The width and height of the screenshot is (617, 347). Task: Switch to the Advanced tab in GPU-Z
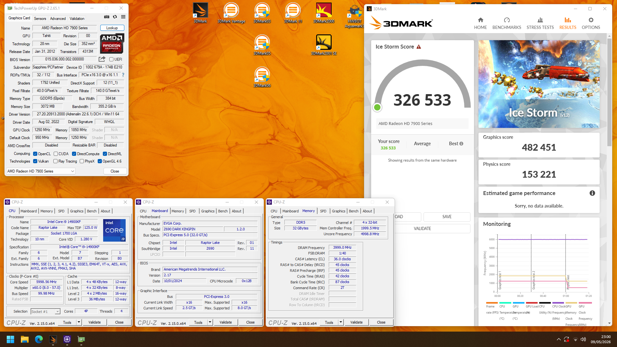tap(58, 19)
